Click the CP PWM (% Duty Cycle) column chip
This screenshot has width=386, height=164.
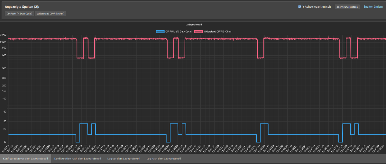click(19, 14)
